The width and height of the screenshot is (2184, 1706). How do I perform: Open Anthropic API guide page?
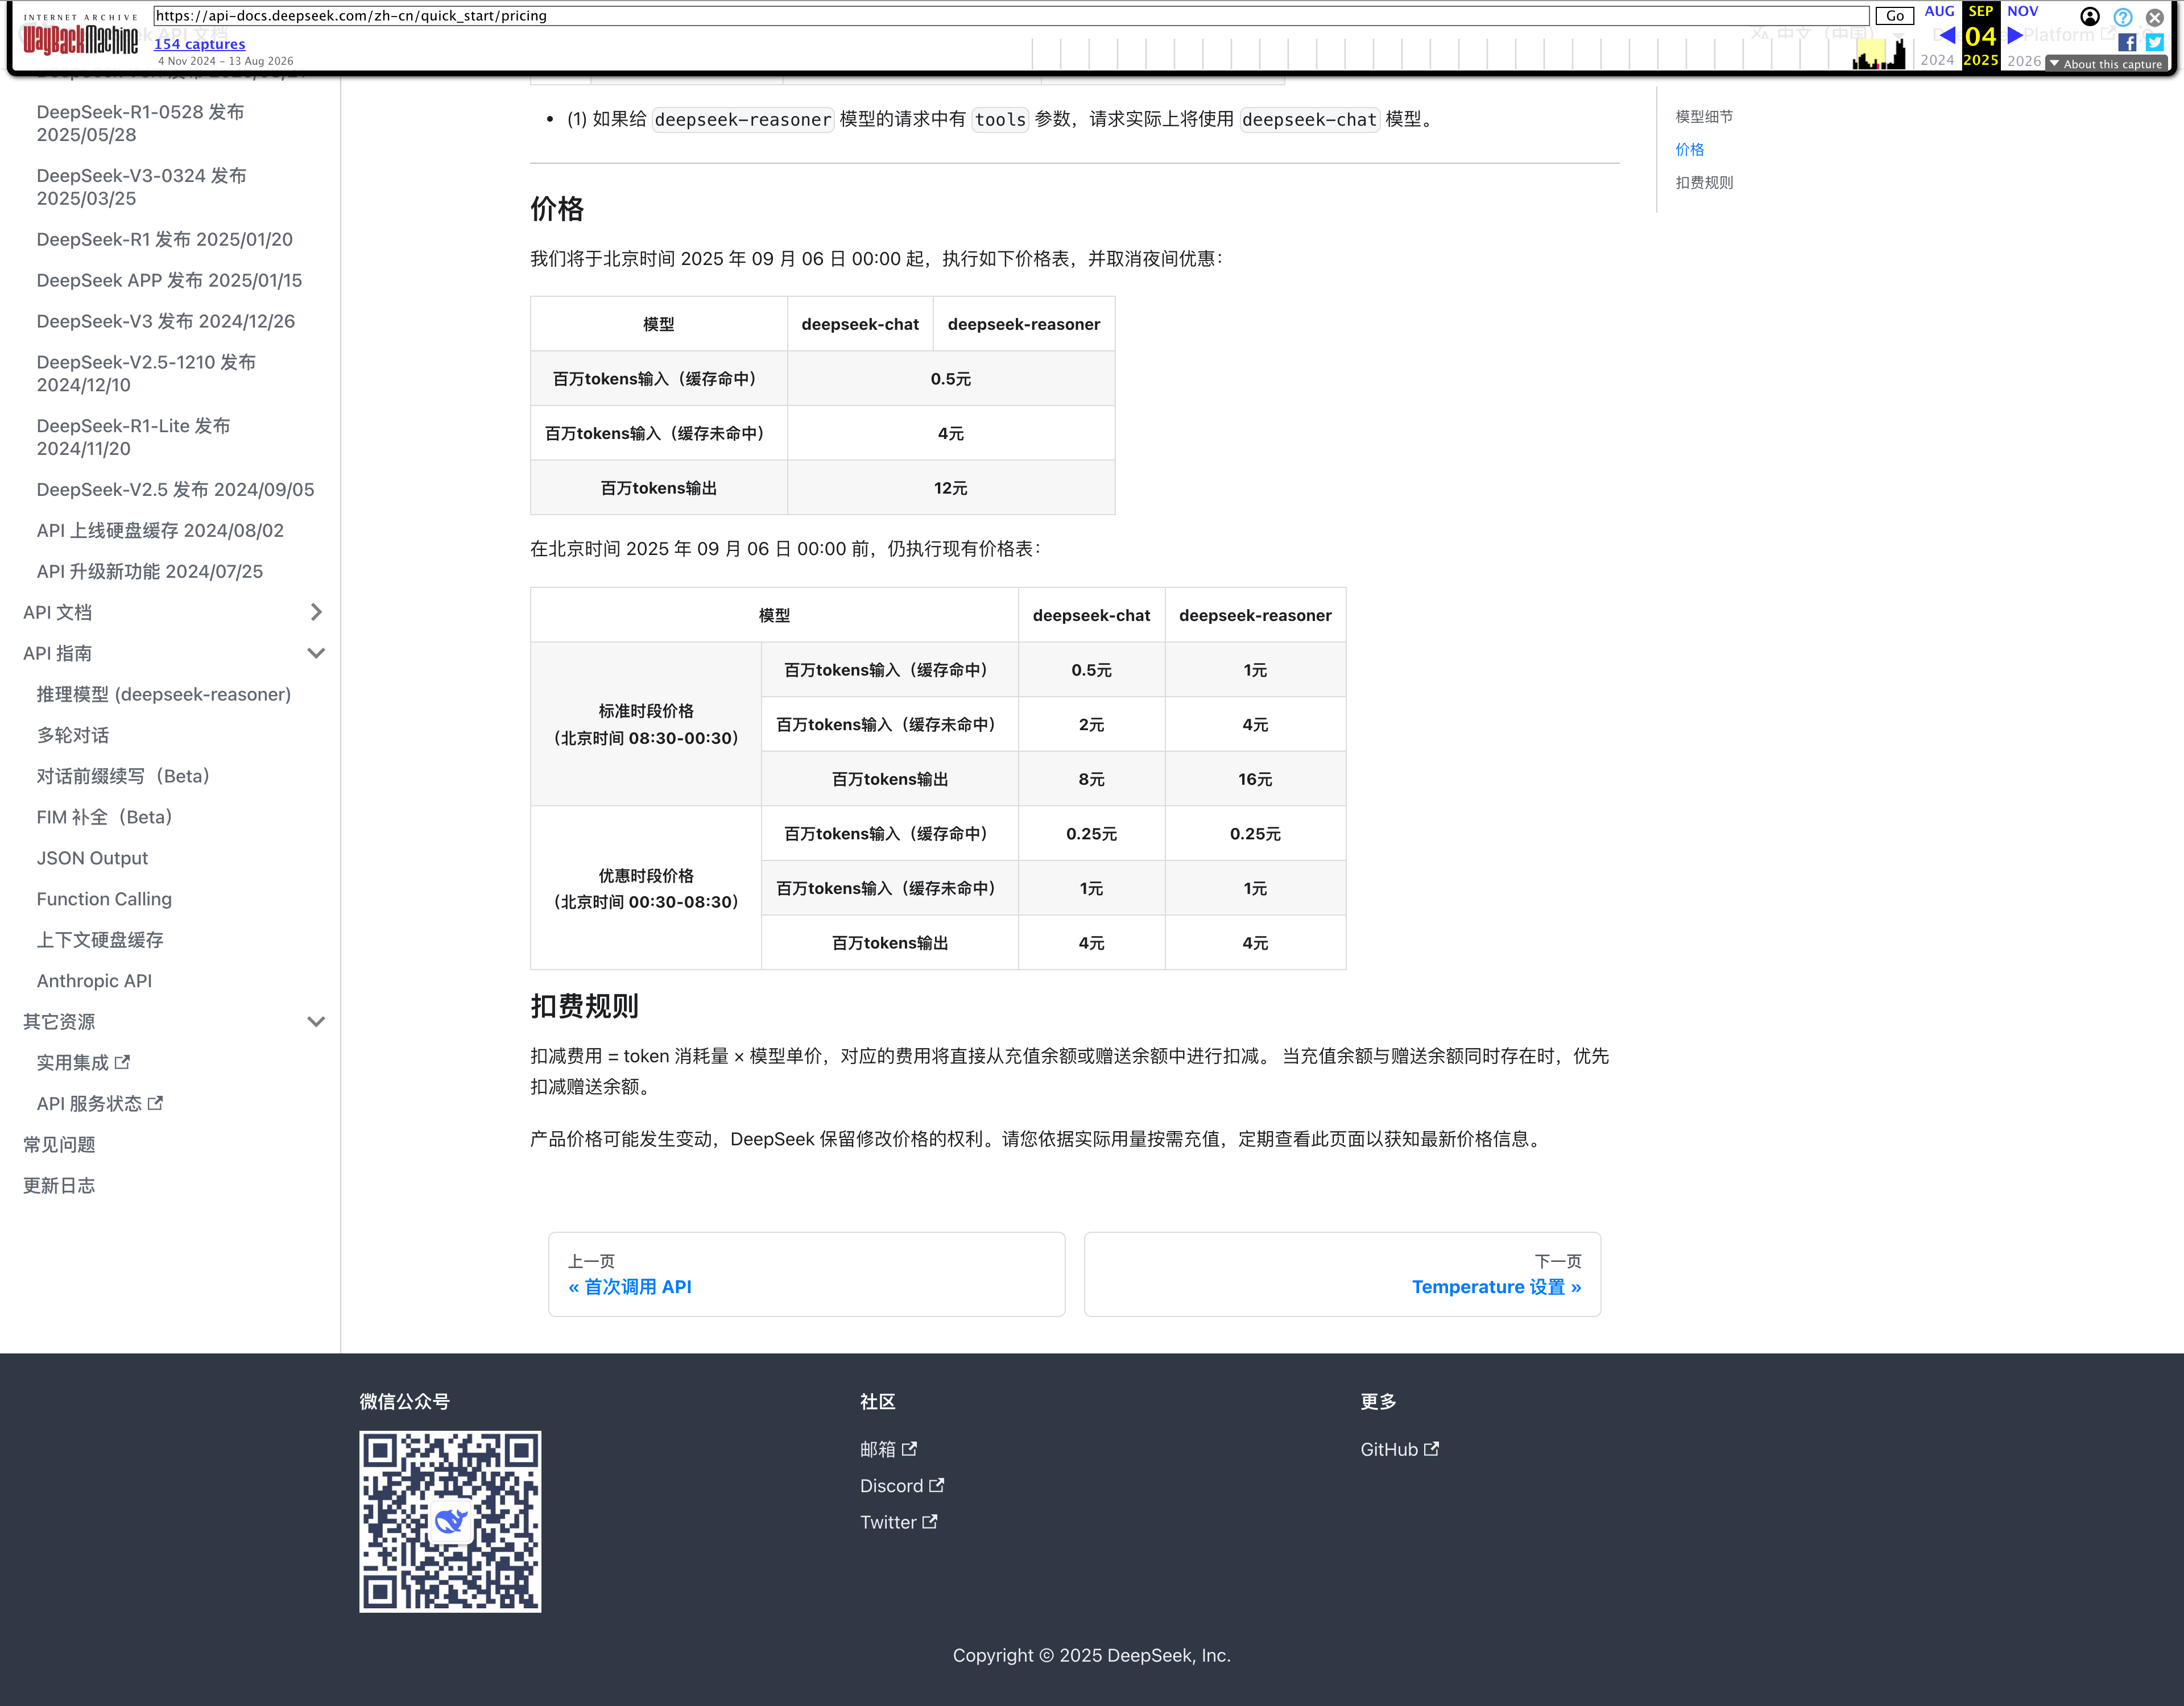click(x=94, y=981)
